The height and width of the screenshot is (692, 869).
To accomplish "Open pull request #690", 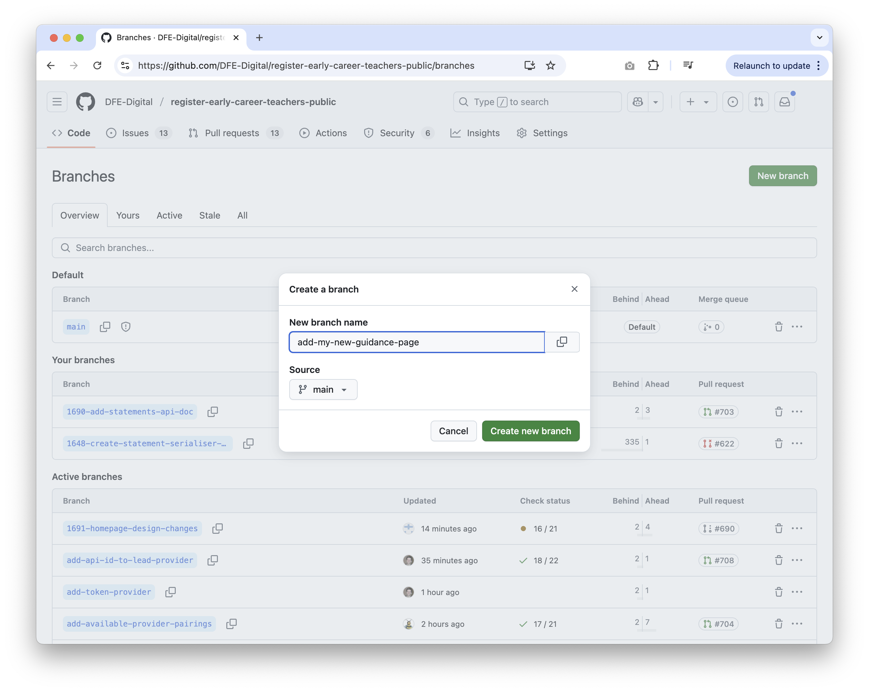I will pos(719,528).
